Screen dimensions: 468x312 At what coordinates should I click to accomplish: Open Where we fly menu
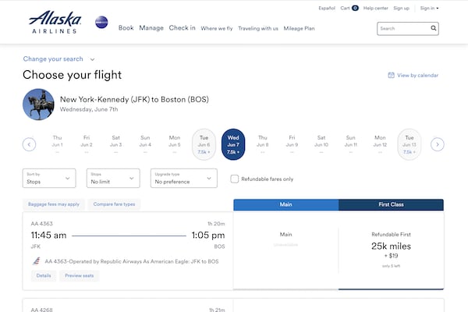[217, 28]
